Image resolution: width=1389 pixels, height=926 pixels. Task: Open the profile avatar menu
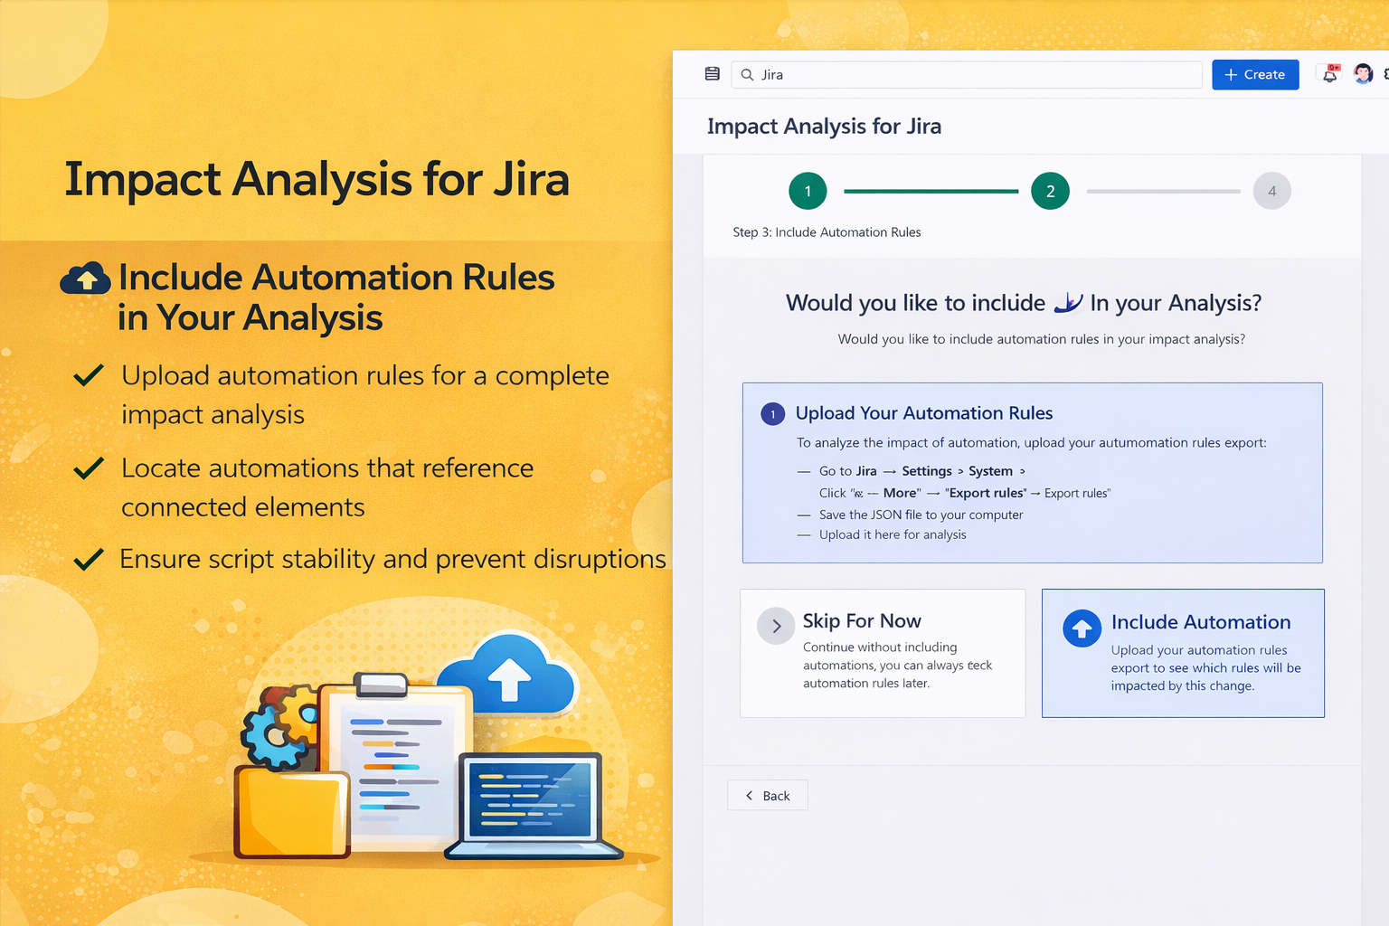(x=1364, y=74)
